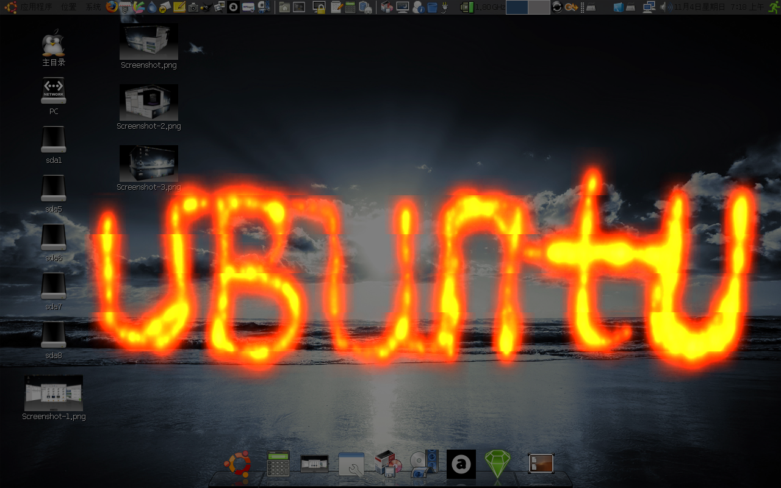The height and width of the screenshot is (488, 781).
Task: Select the Screenshot-3.png thumbnail
Action: [149, 163]
